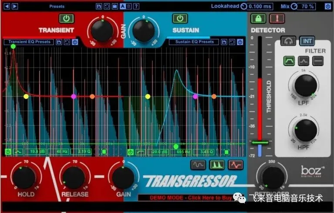The height and width of the screenshot is (213, 334).
Task: Toggle the Transient EQ band power button
Action: (x=8, y=152)
